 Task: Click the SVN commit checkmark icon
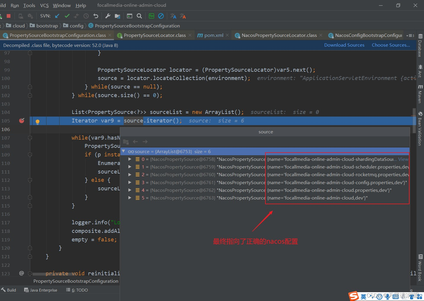[67, 16]
